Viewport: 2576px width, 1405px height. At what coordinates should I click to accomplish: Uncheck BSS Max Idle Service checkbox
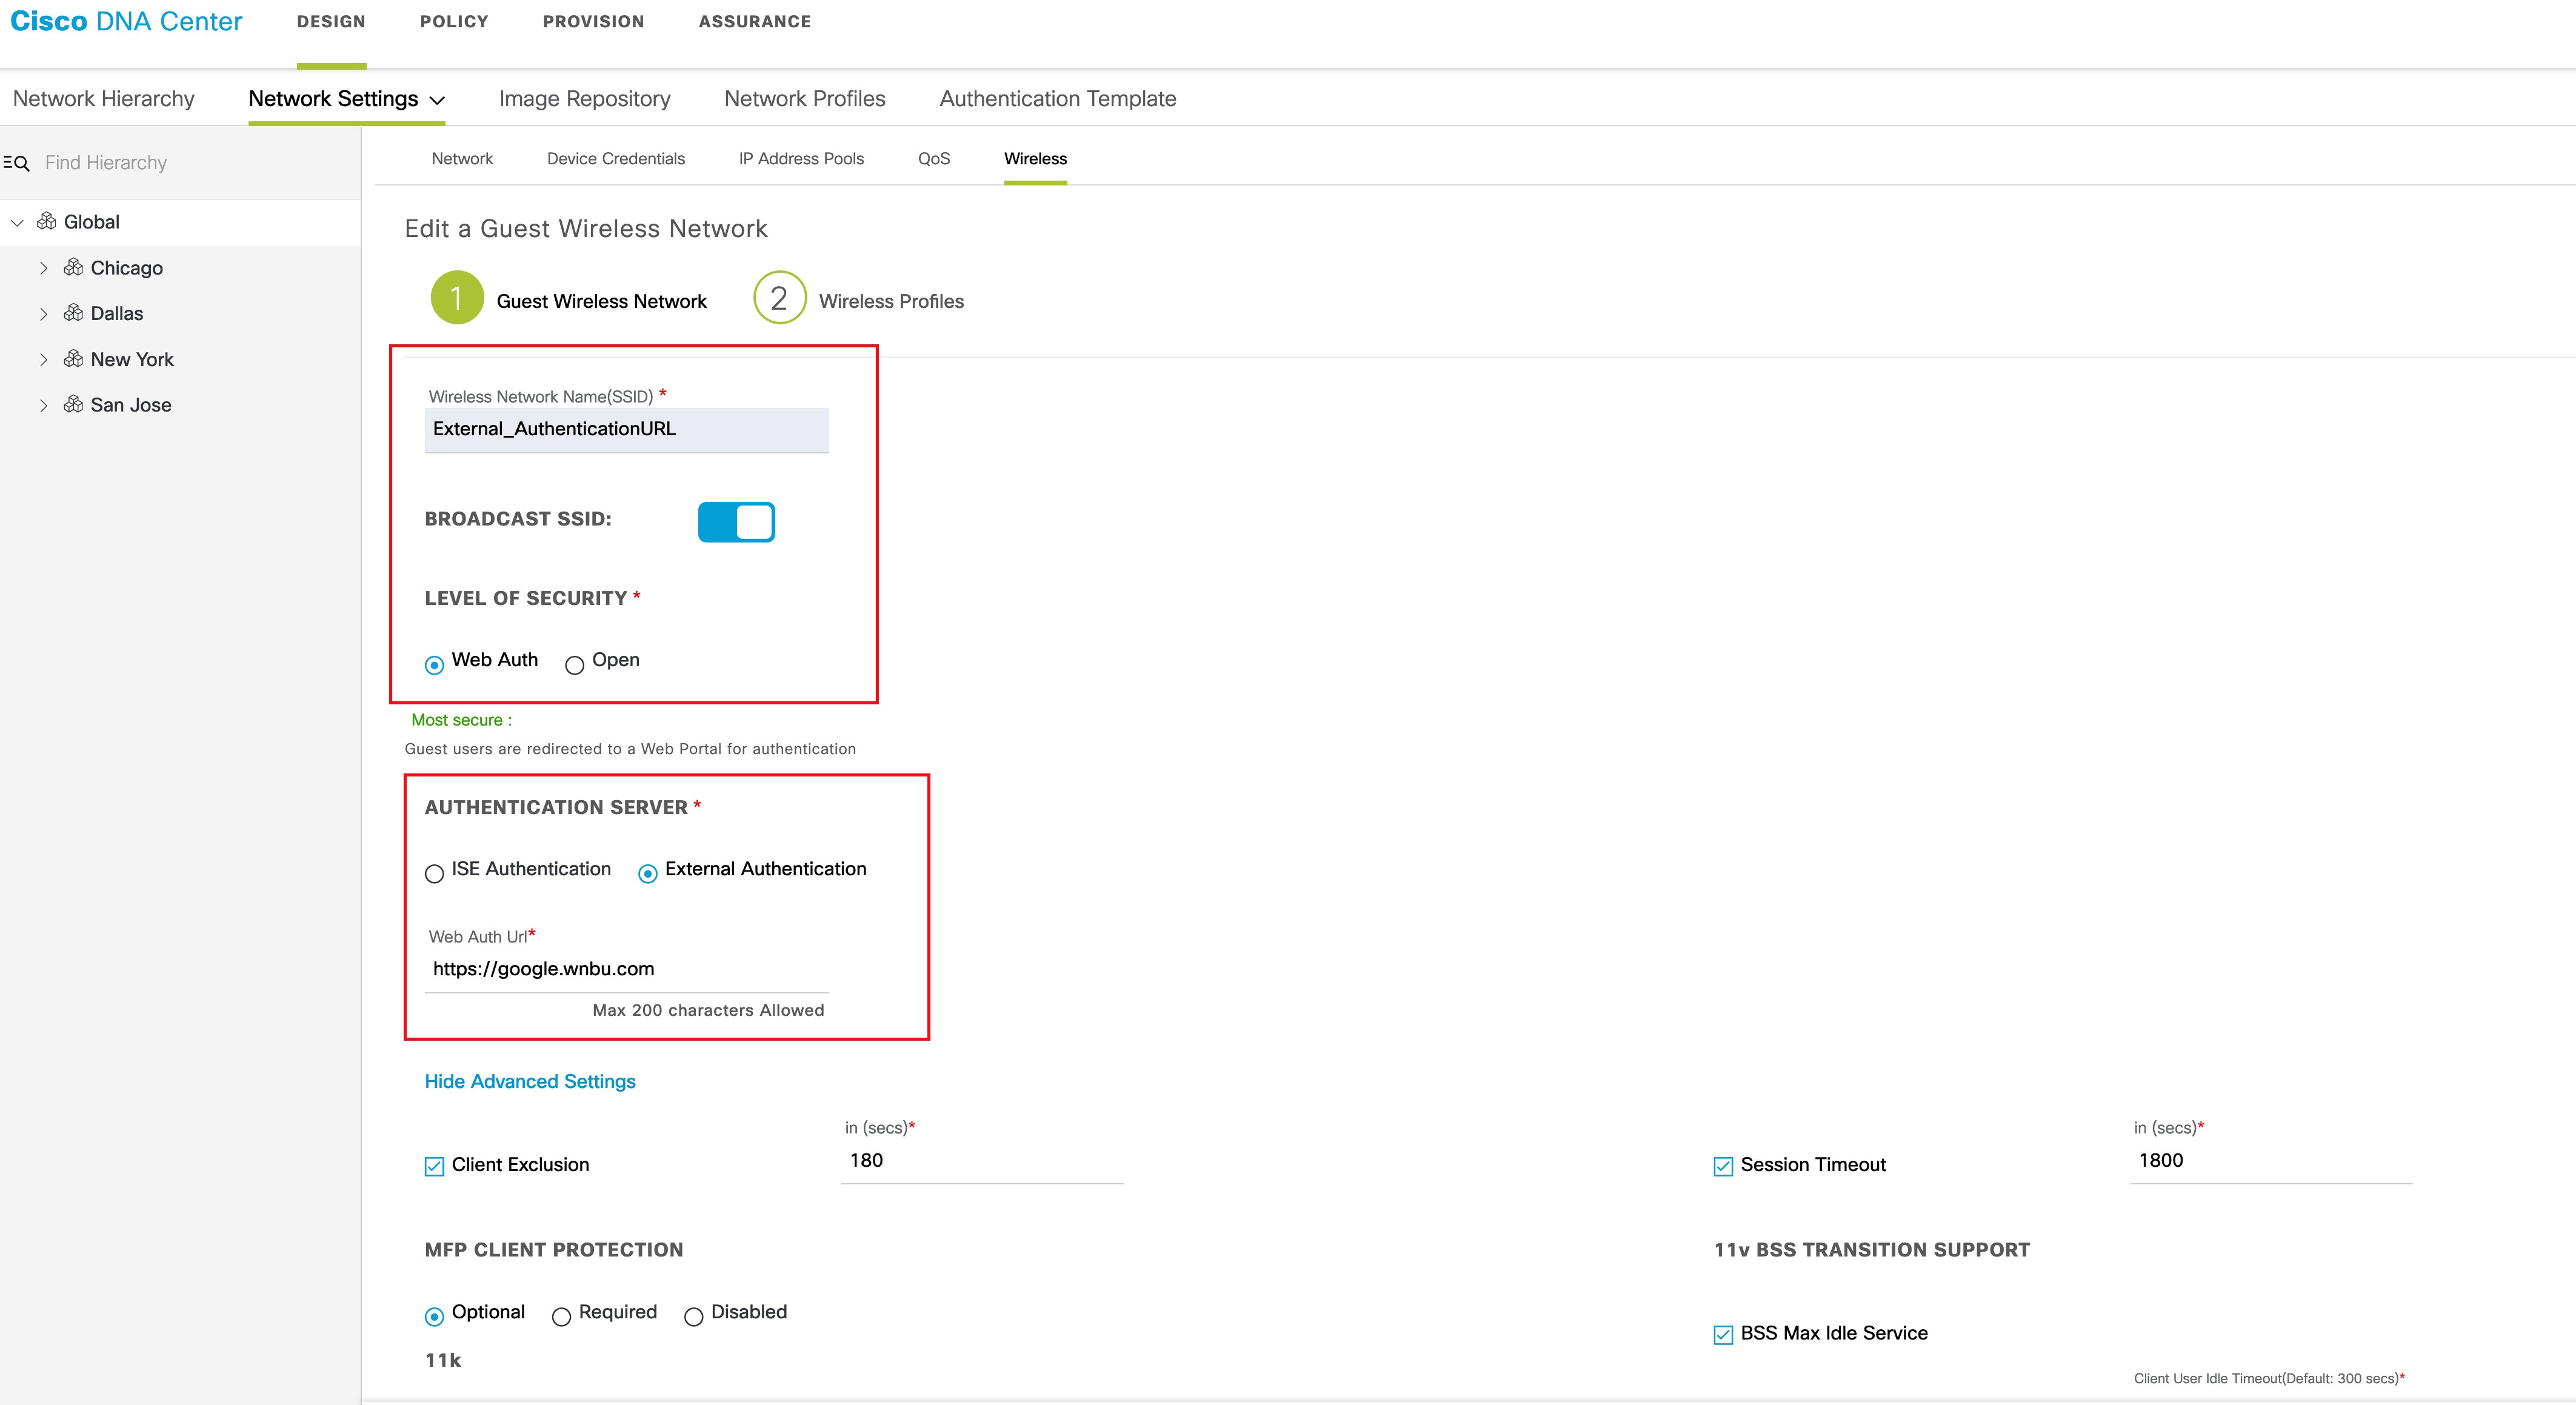[x=1723, y=1335]
